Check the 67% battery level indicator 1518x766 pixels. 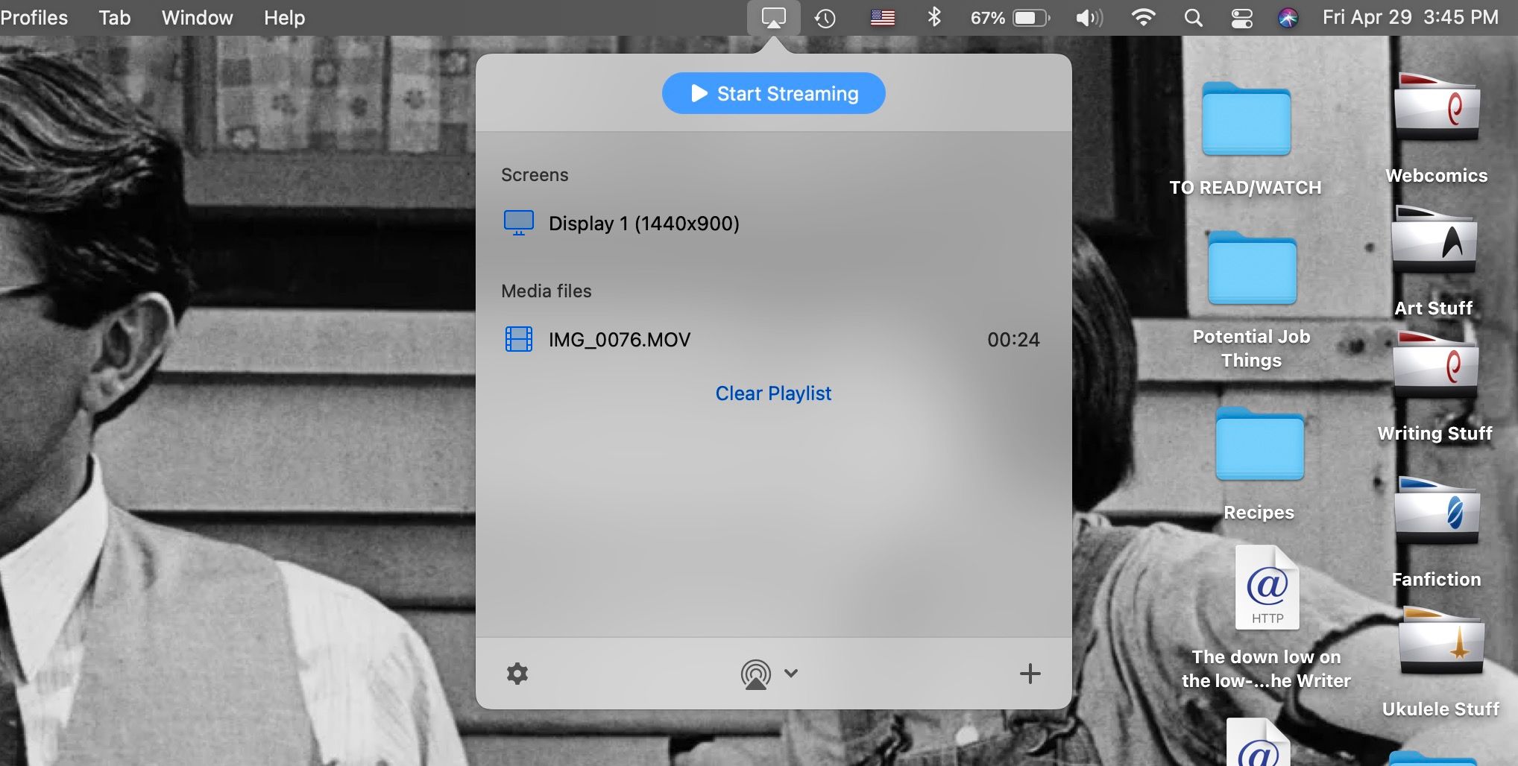[x=1008, y=16]
